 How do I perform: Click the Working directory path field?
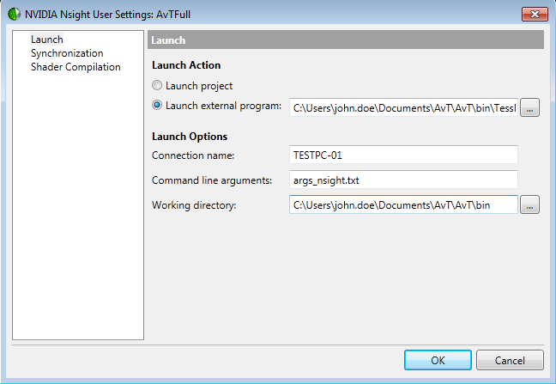403,205
